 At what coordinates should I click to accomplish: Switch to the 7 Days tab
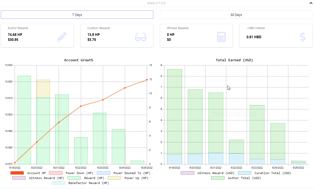77,15
